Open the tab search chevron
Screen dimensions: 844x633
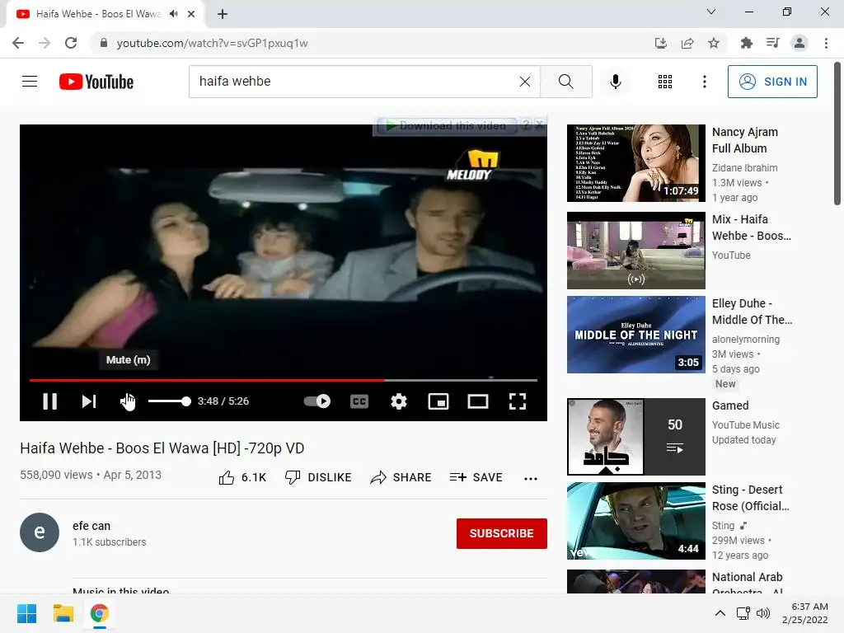click(x=711, y=12)
